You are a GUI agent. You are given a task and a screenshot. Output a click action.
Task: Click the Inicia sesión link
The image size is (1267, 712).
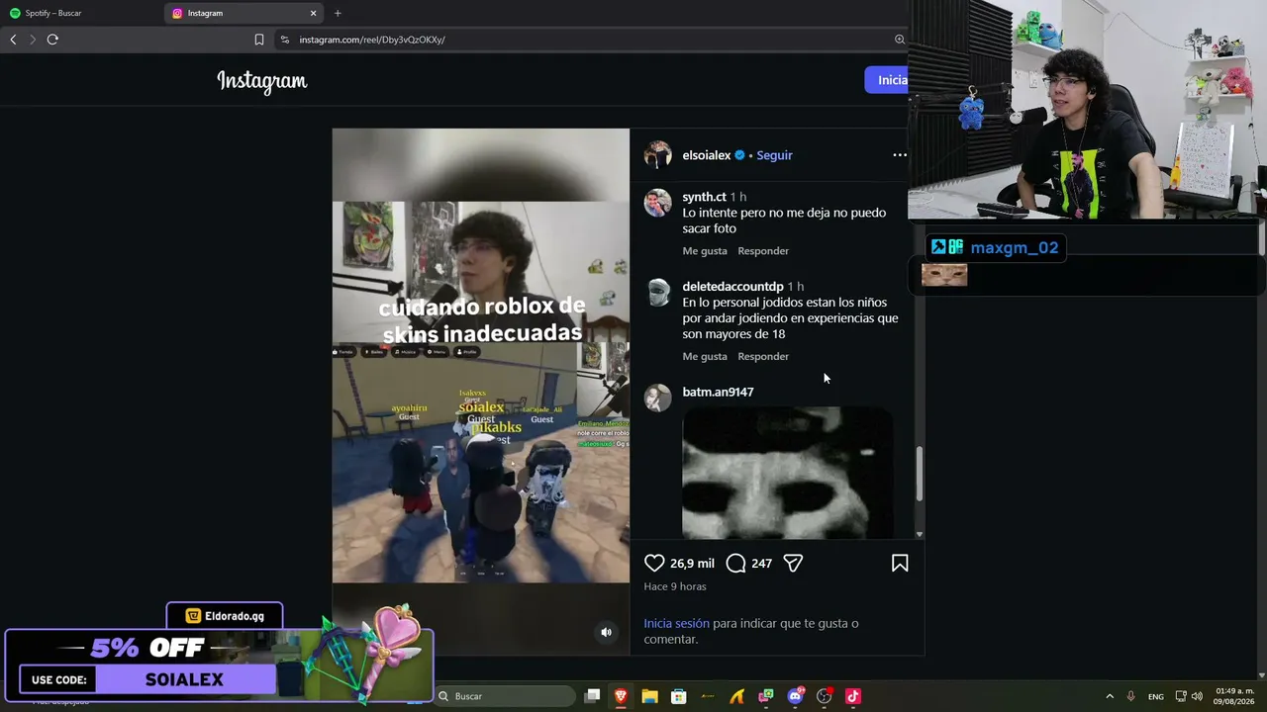click(x=676, y=624)
